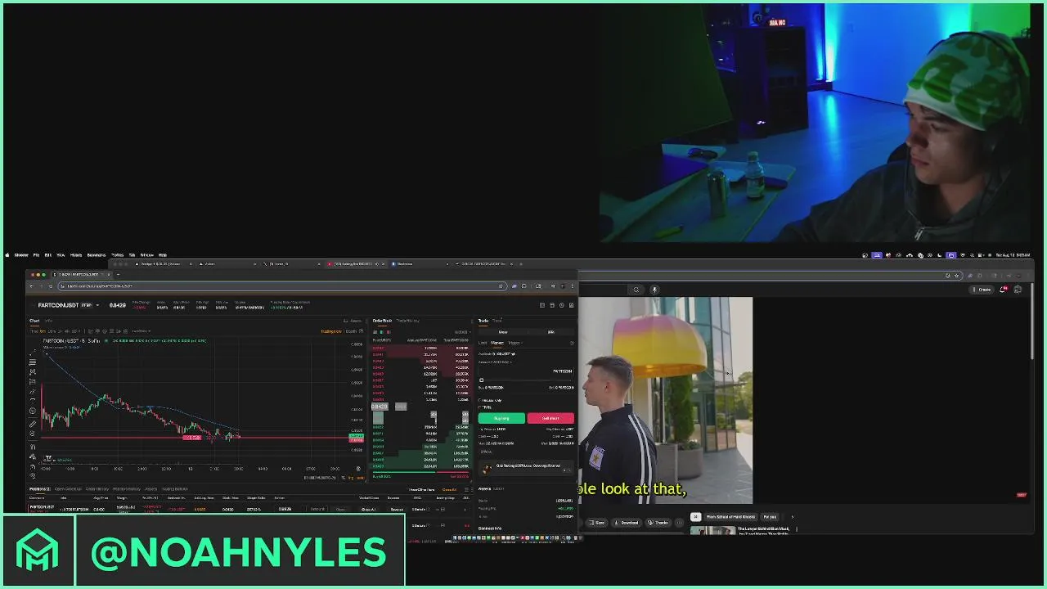1047x589 pixels.
Task: Open YouTube search magnifier icon
Action: (636, 290)
